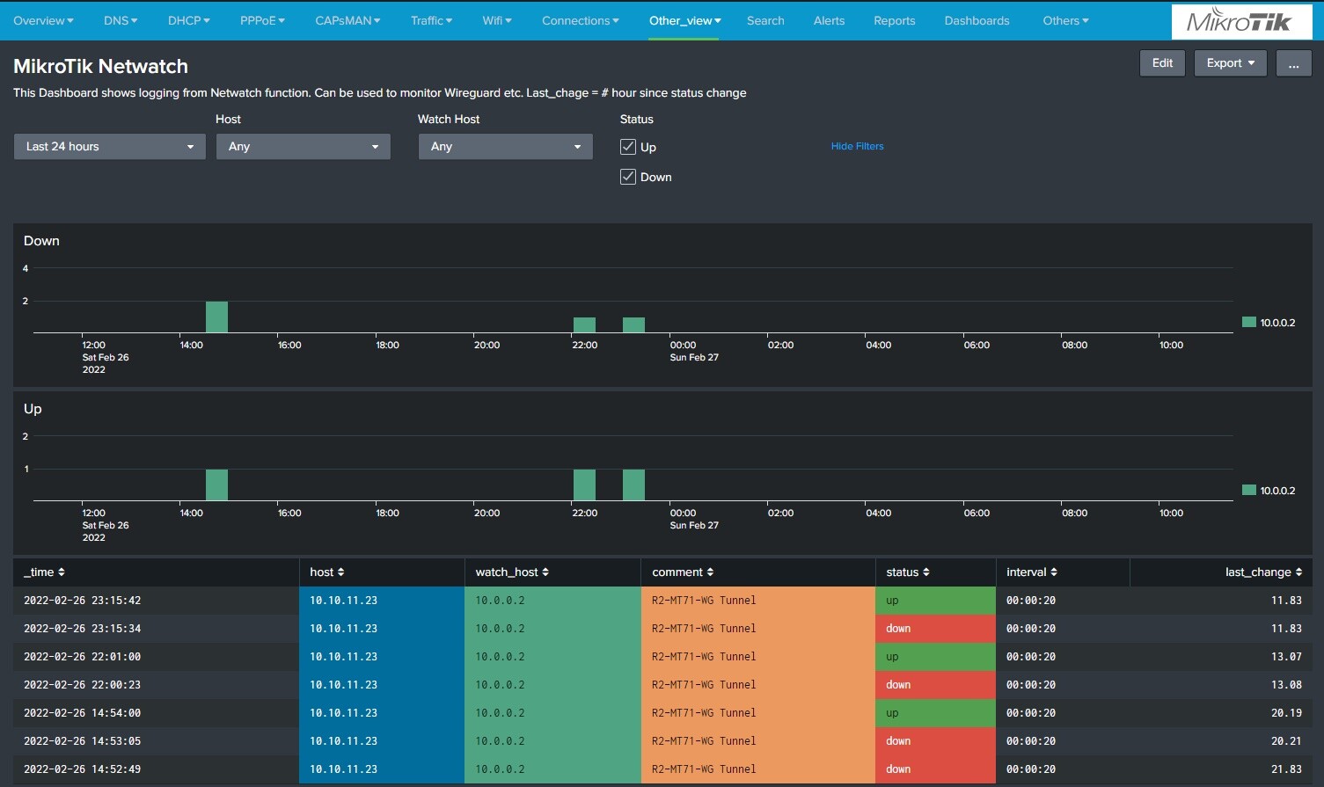The image size is (1324, 787).
Task: Sort table by interval column
Action: 1032,572
